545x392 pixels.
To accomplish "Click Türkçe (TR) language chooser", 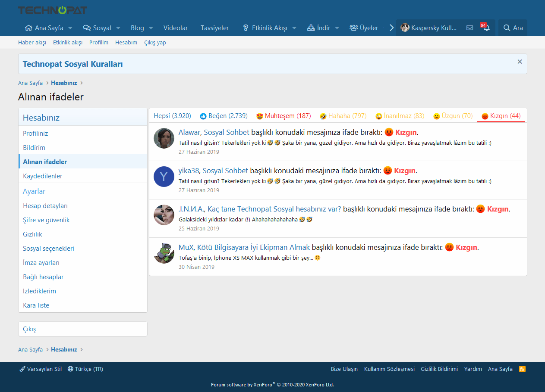I will [85, 369].
